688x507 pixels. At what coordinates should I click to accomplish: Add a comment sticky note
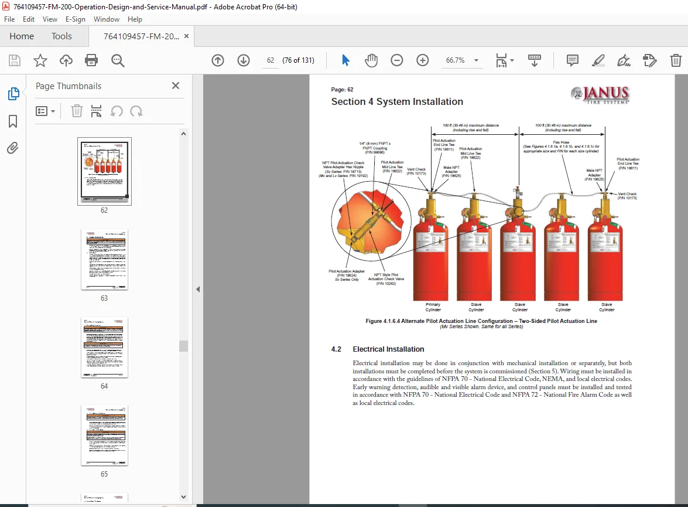coord(573,60)
